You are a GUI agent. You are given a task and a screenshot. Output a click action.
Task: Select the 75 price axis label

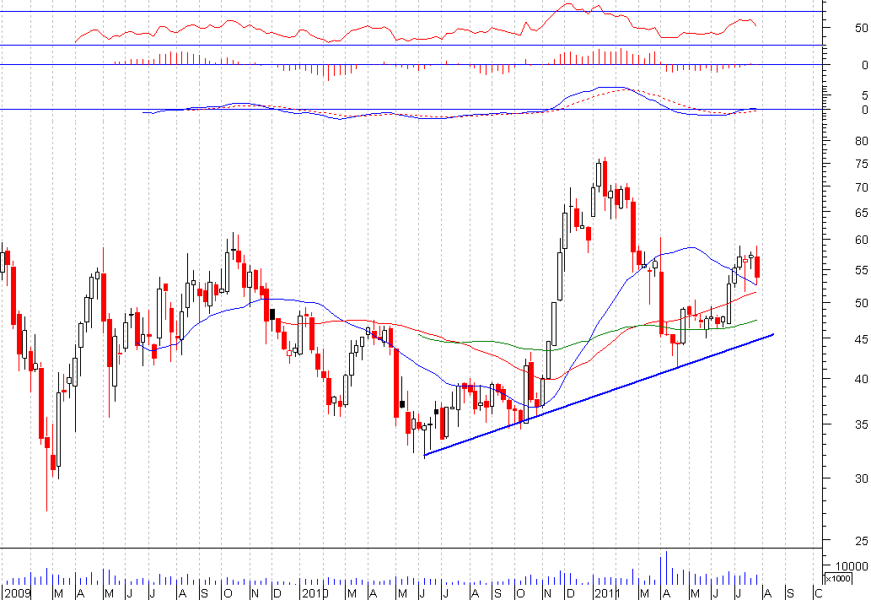pyautogui.click(x=861, y=164)
